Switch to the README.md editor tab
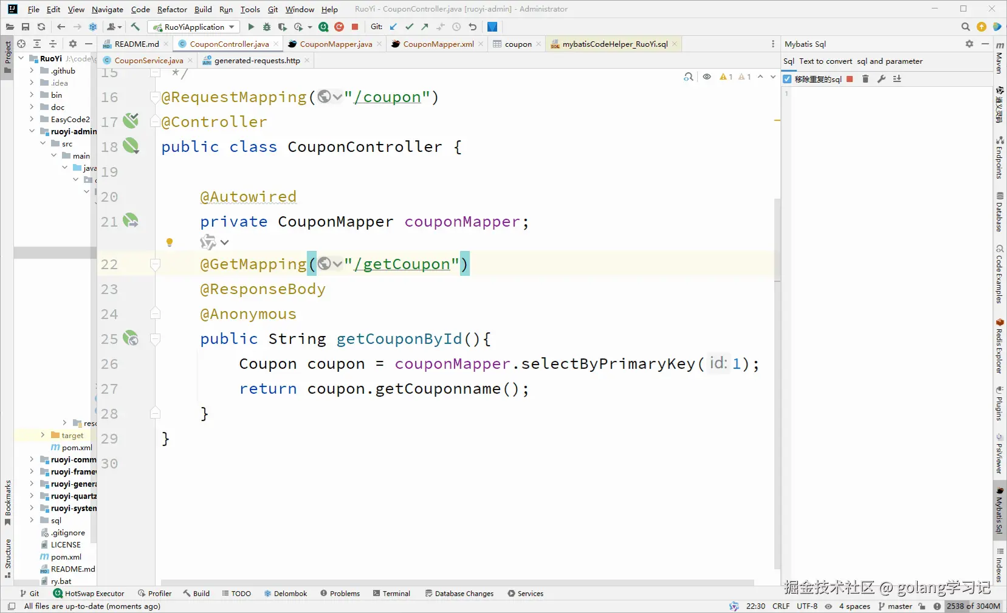Viewport: 1007px width, 613px height. (x=136, y=44)
